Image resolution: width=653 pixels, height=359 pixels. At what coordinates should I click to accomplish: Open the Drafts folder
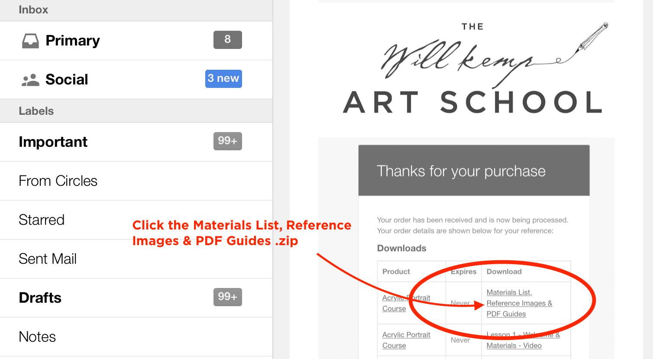pyautogui.click(x=40, y=298)
